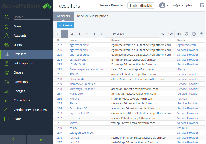Click the search magnifier icon in sidebar
This screenshot has height=144, width=206.
point(7,17)
